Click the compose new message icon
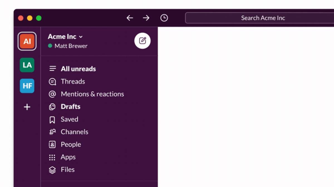 [x=143, y=41]
